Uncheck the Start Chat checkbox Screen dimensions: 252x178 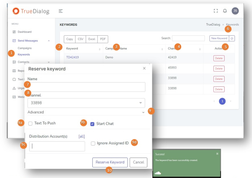tap(92, 124)
